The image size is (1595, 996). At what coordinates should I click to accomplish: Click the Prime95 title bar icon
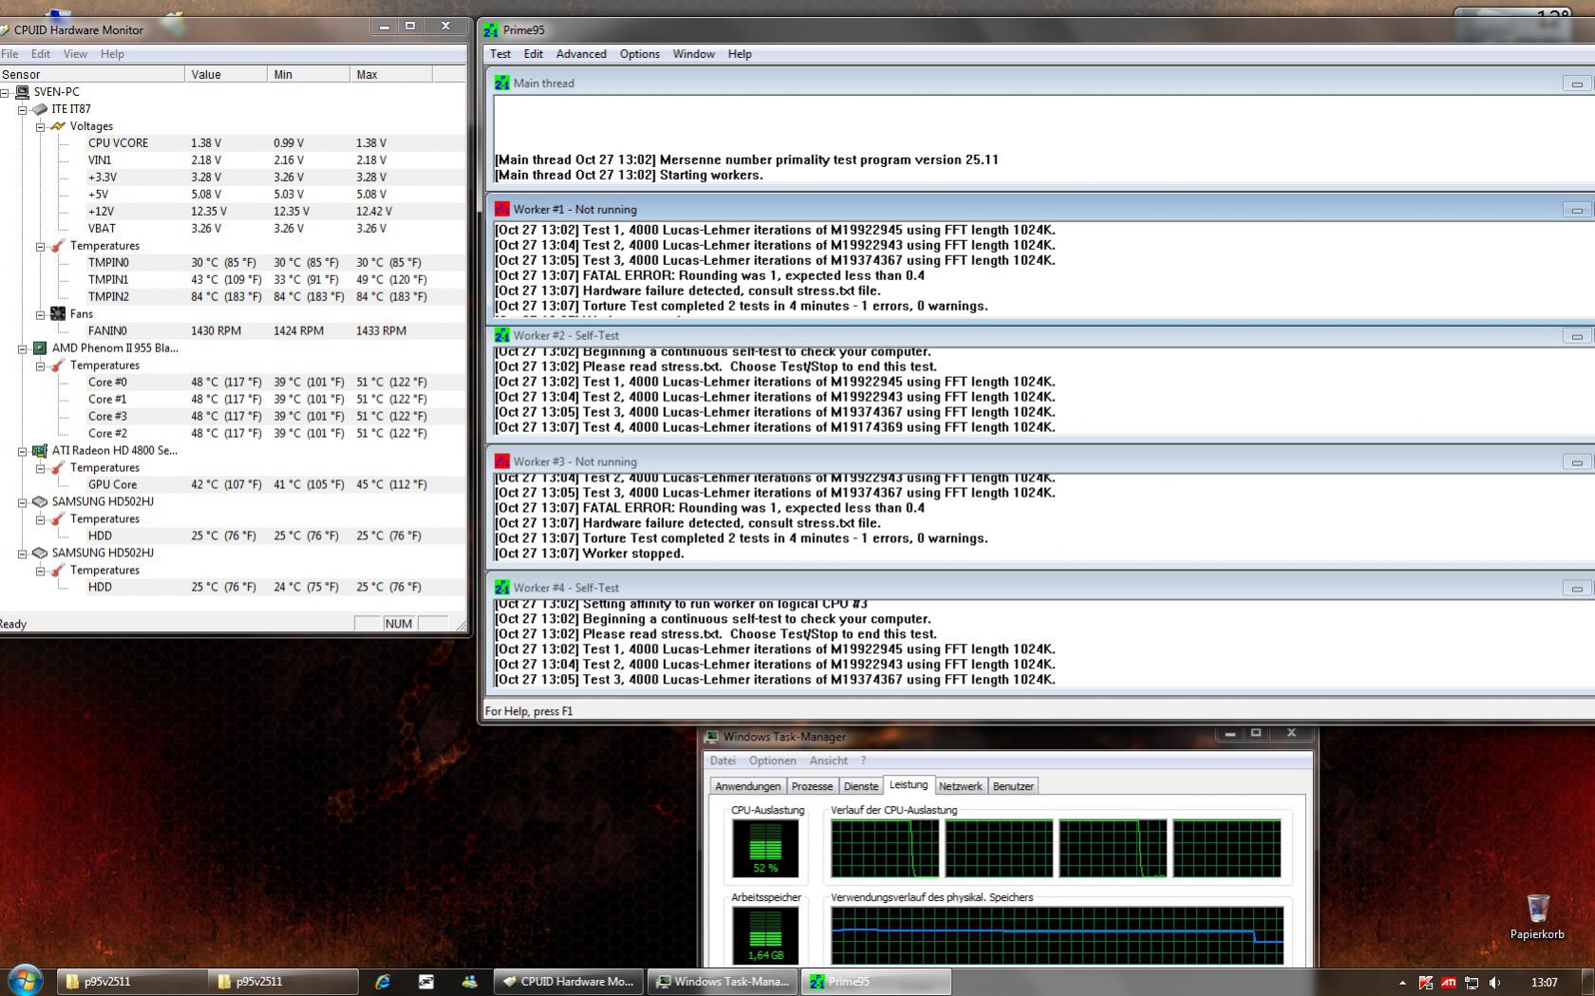pyautogui.click(x=491, y=30)
